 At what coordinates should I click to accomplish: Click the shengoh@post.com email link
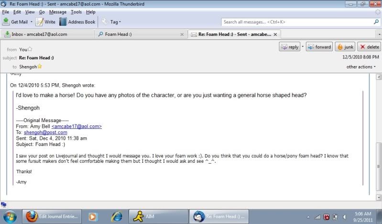[45, 132]
